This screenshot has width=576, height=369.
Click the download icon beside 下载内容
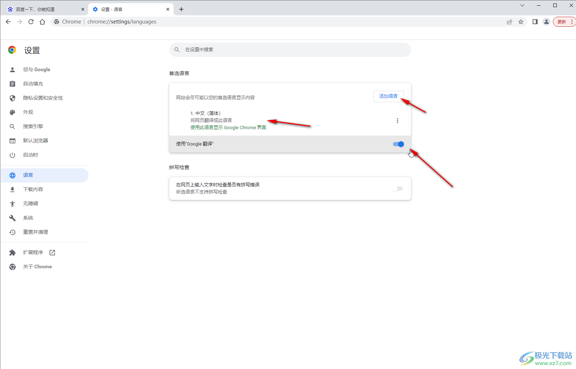[x=12, y=189]
